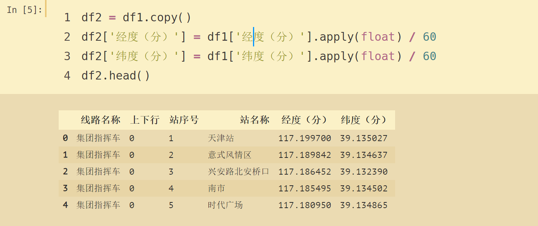Click the 纬度（分） column header
This screenshot has height=226, width=538.
[365, 119]
